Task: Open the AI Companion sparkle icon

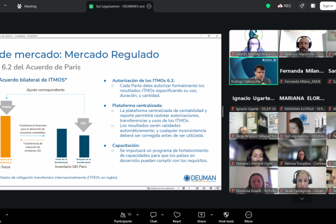Action: 302,6
